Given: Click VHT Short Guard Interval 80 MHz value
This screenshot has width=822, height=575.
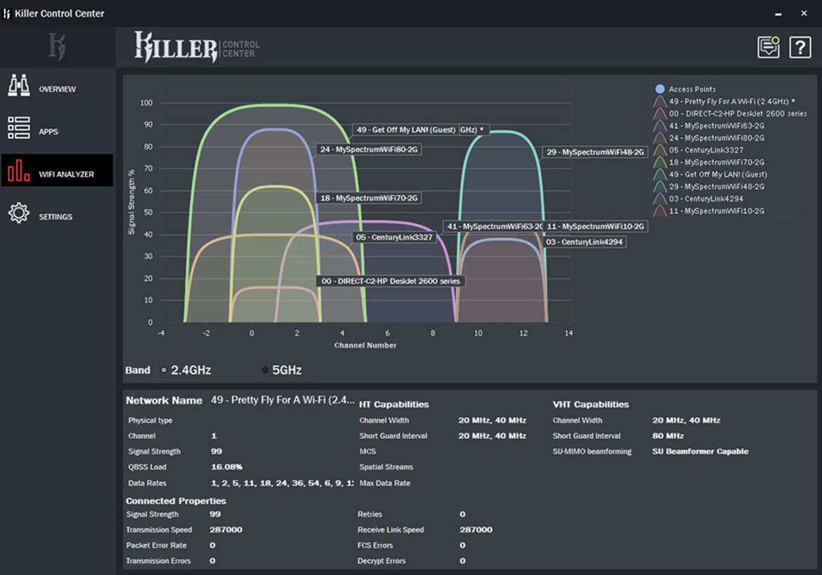Looking at the screenshot, I should tap(668, 436).
